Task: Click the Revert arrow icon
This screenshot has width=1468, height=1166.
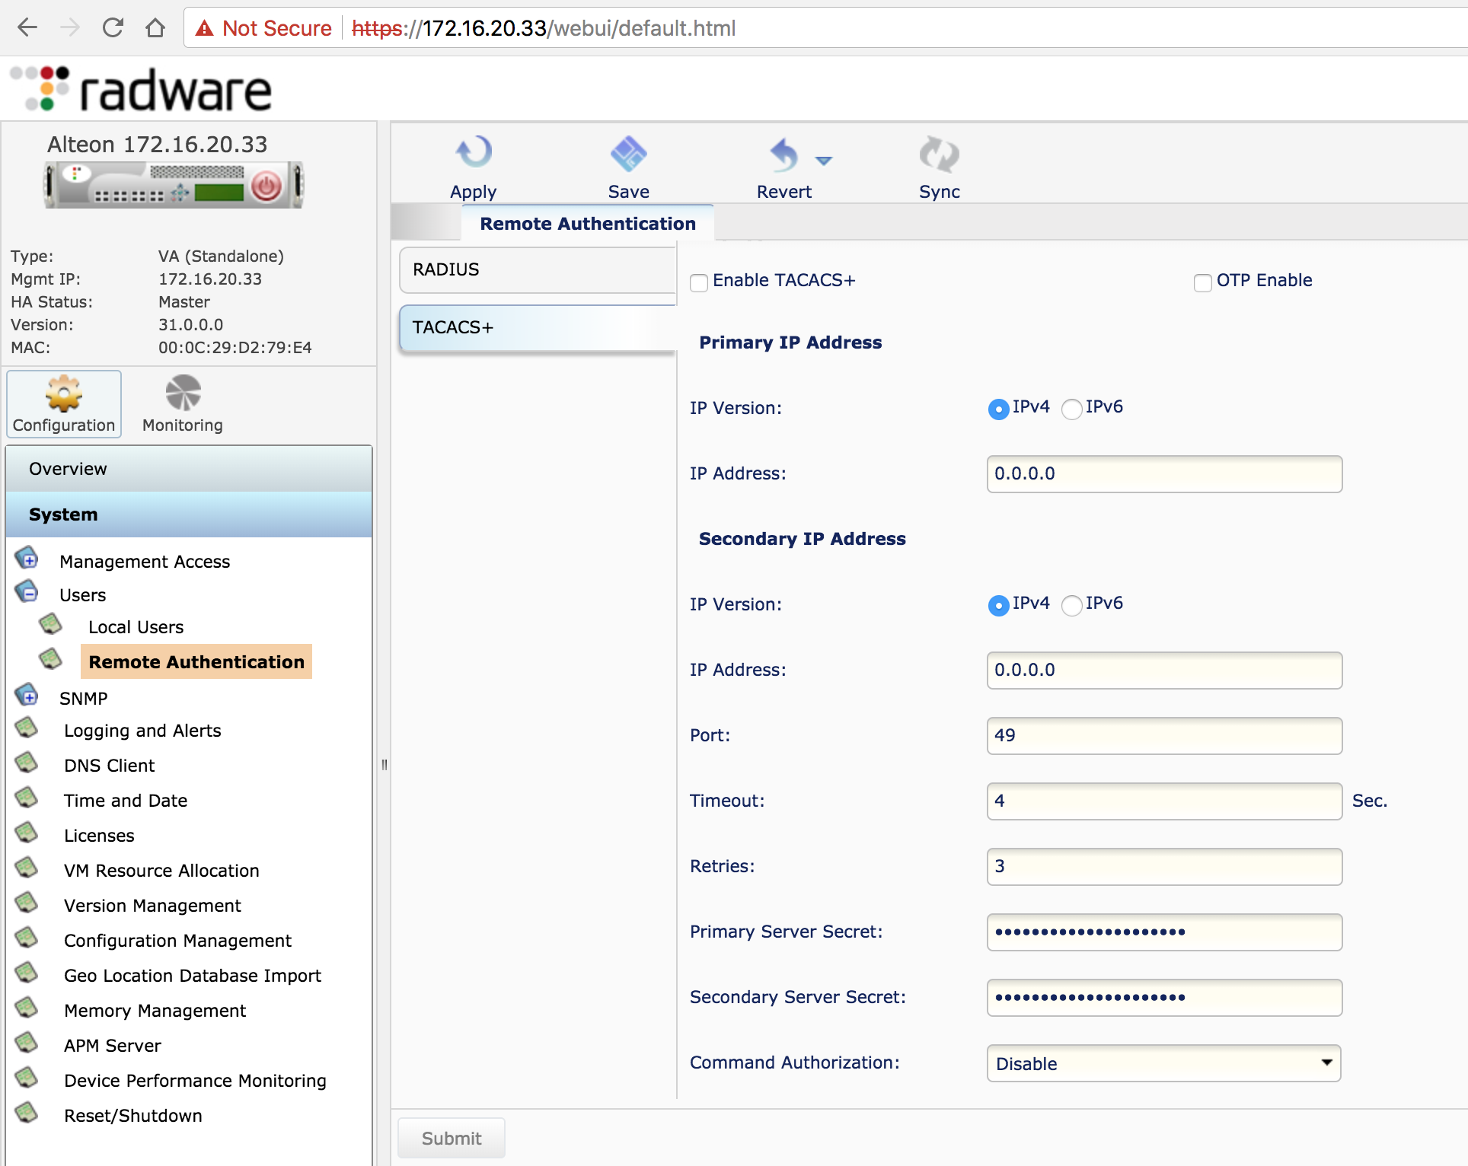Action: coord(783,155)
